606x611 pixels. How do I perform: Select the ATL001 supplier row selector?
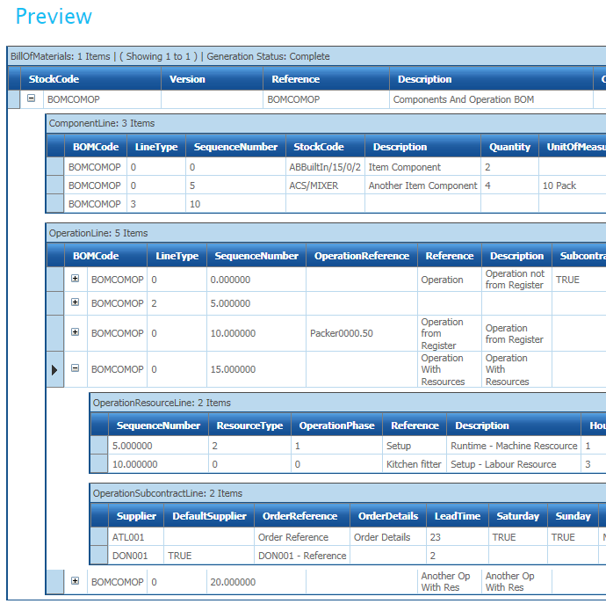(x=98, y=537)
